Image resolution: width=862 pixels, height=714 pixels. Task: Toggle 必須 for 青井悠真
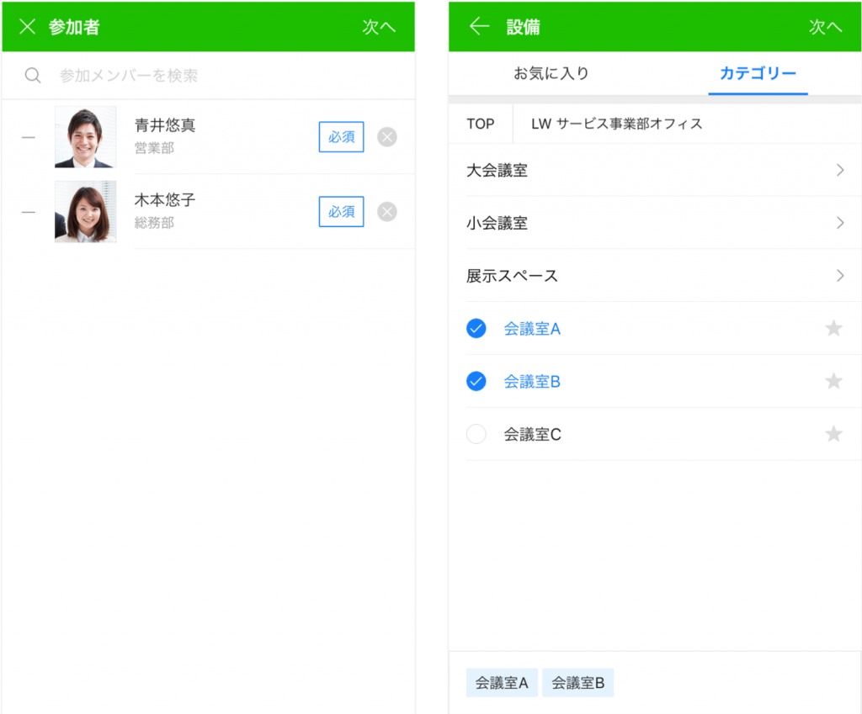tap(341, 137)
